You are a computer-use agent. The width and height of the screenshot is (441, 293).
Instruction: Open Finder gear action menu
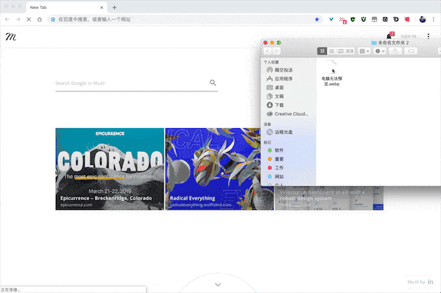tap(380, 52)
